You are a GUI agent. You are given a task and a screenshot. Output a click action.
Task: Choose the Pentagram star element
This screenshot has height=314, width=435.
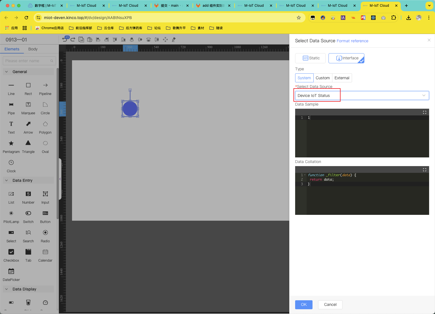coord(11,143)
